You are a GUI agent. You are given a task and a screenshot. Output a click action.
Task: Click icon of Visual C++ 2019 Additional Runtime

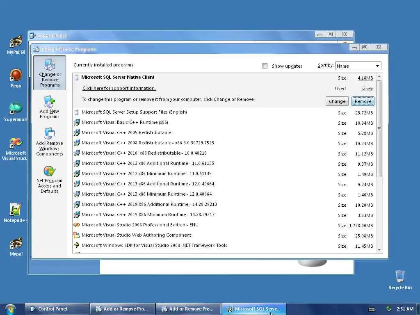[77, 204]
